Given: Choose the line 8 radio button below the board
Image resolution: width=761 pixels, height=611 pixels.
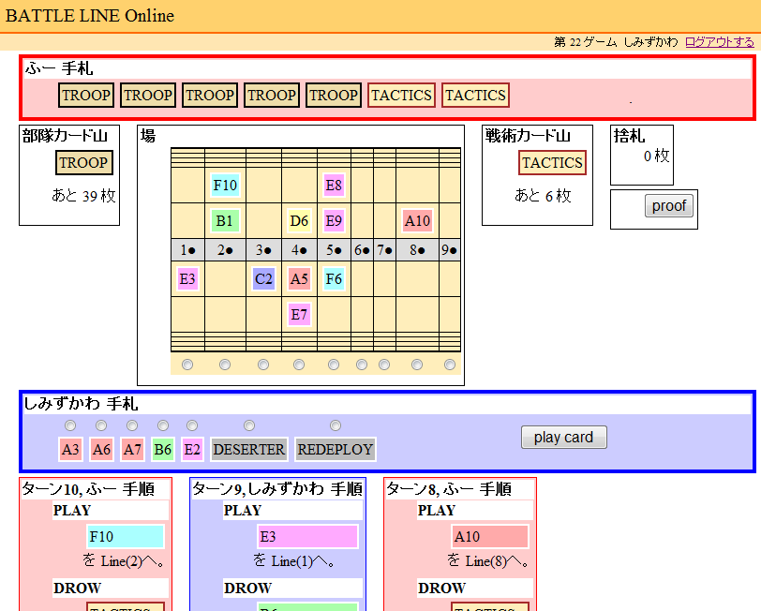Looking at the screenshot, I should coord(417,365).
